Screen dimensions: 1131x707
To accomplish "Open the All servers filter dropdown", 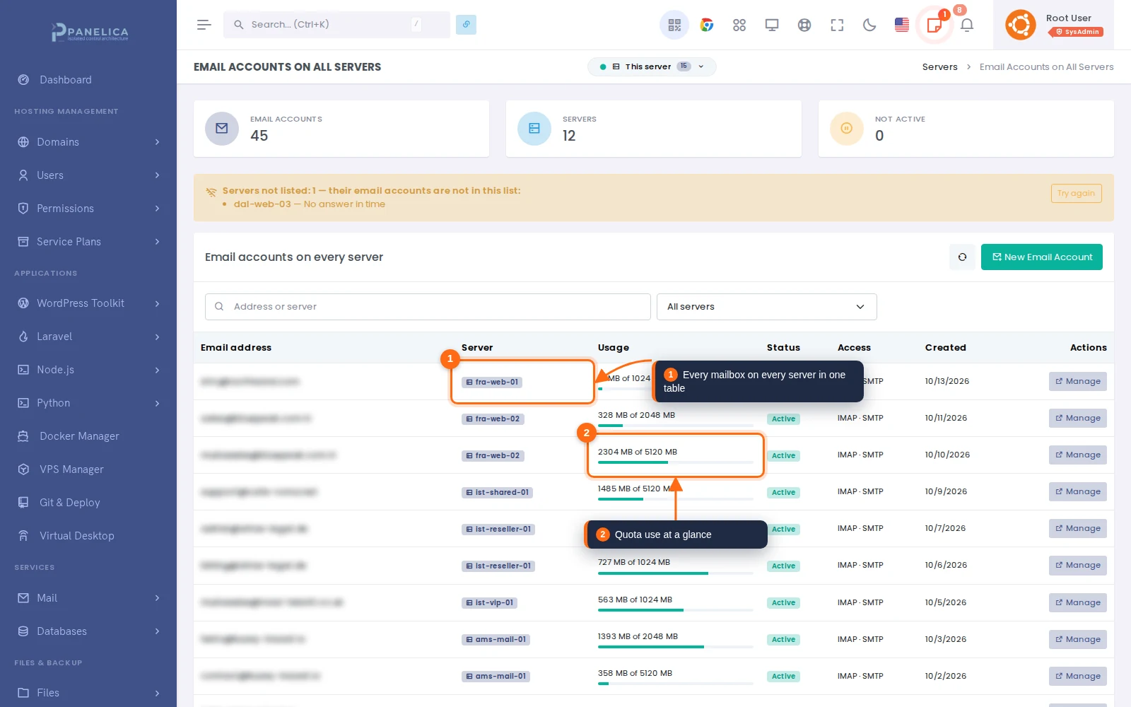I will tap(767, 307).
